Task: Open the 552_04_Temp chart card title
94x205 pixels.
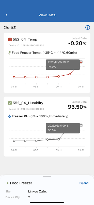Action: tap(25, 39)
